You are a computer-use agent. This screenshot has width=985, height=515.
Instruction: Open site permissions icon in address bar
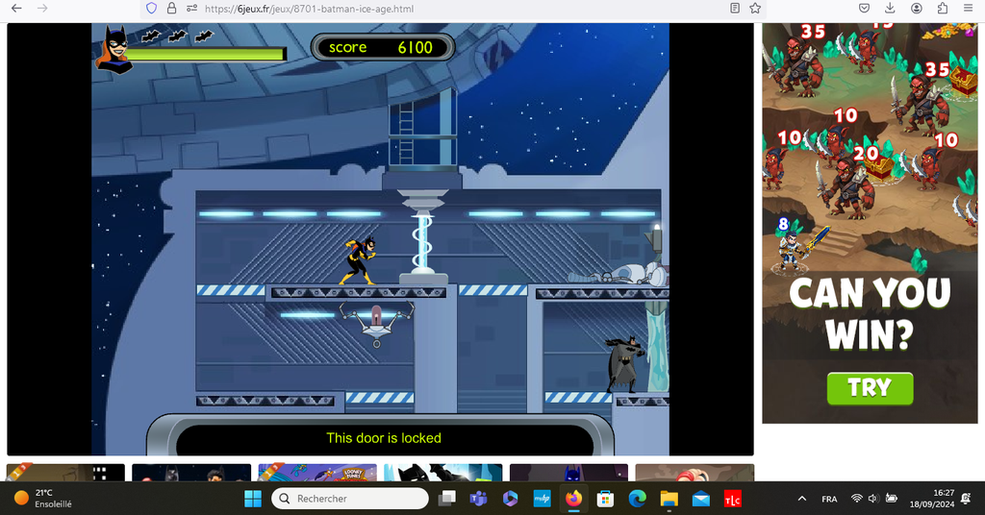click(x=192, y=8)
